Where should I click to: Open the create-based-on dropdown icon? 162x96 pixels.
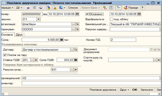(x=62, y=8)
